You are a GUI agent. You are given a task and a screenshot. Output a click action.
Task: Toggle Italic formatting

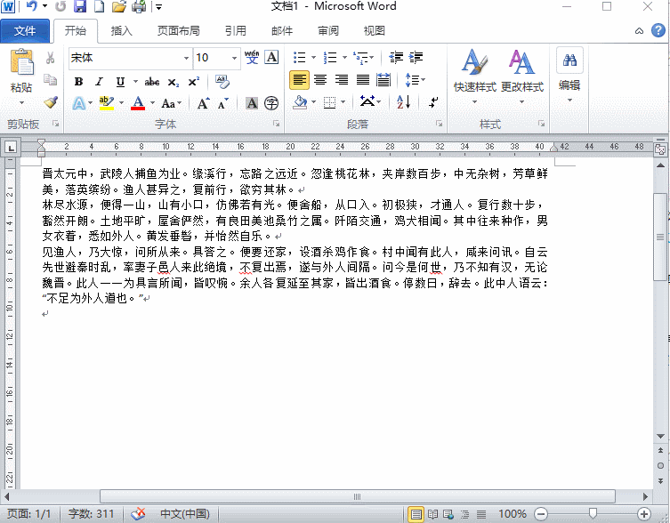[99, 82]
